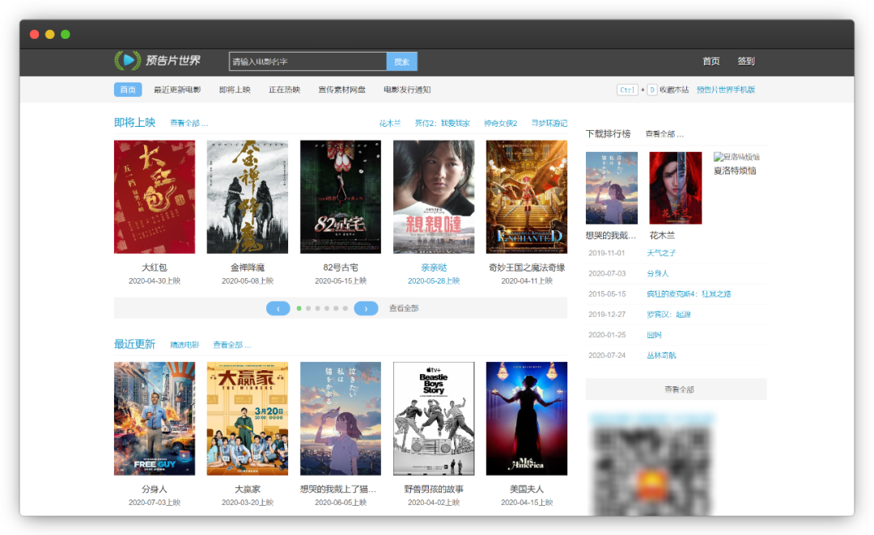Open 罗宾汉: 起源 ranking link

669,314
